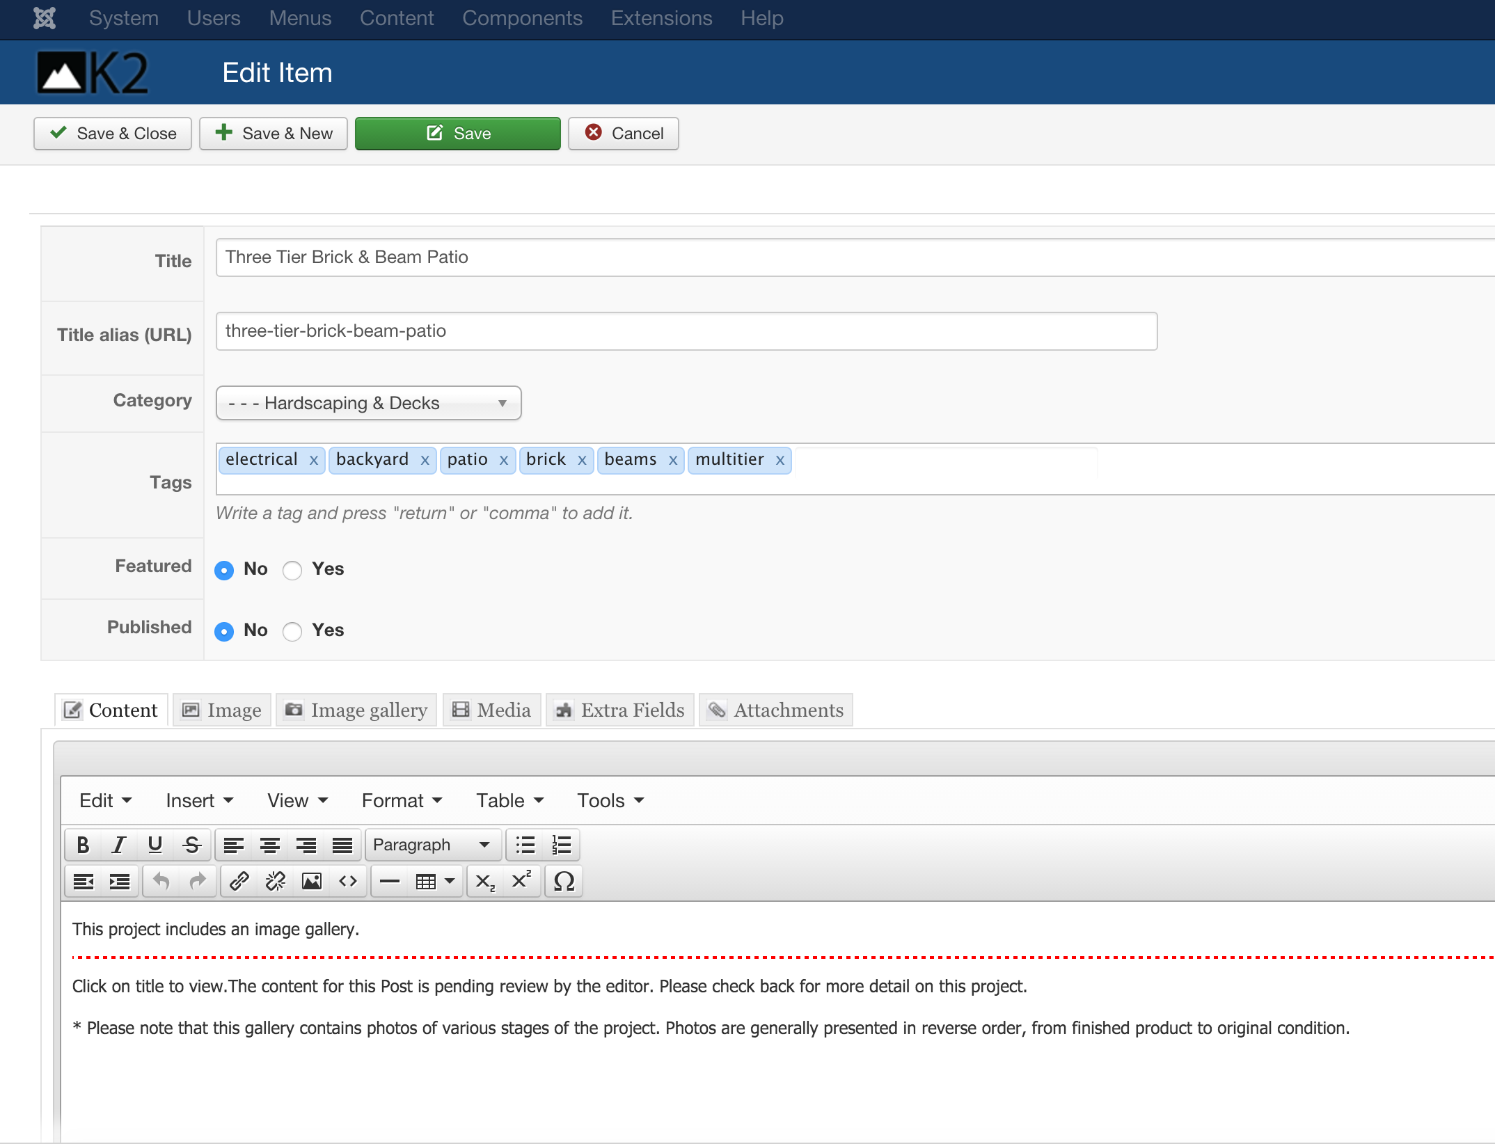The height and width of the screenshot is (1144, 1495).
Task: Open the Category dropdown
Action: [x=368, y=404]
